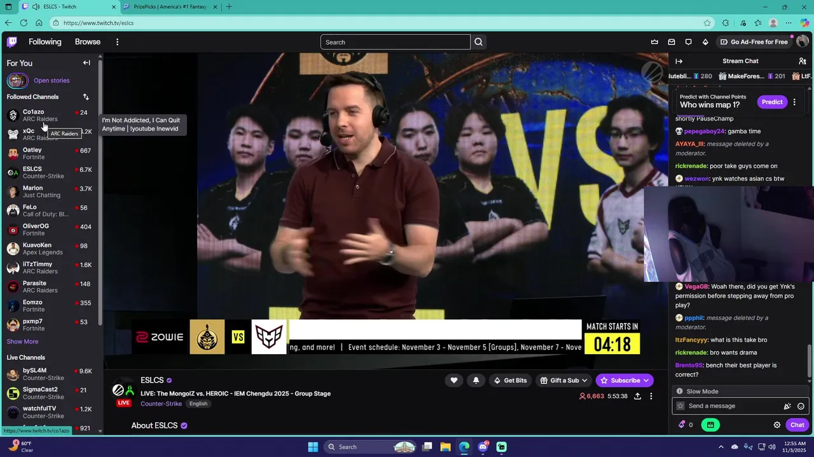Click Go Ad-Free for Free
Screen dimensions: 814x457
(754, 42)
